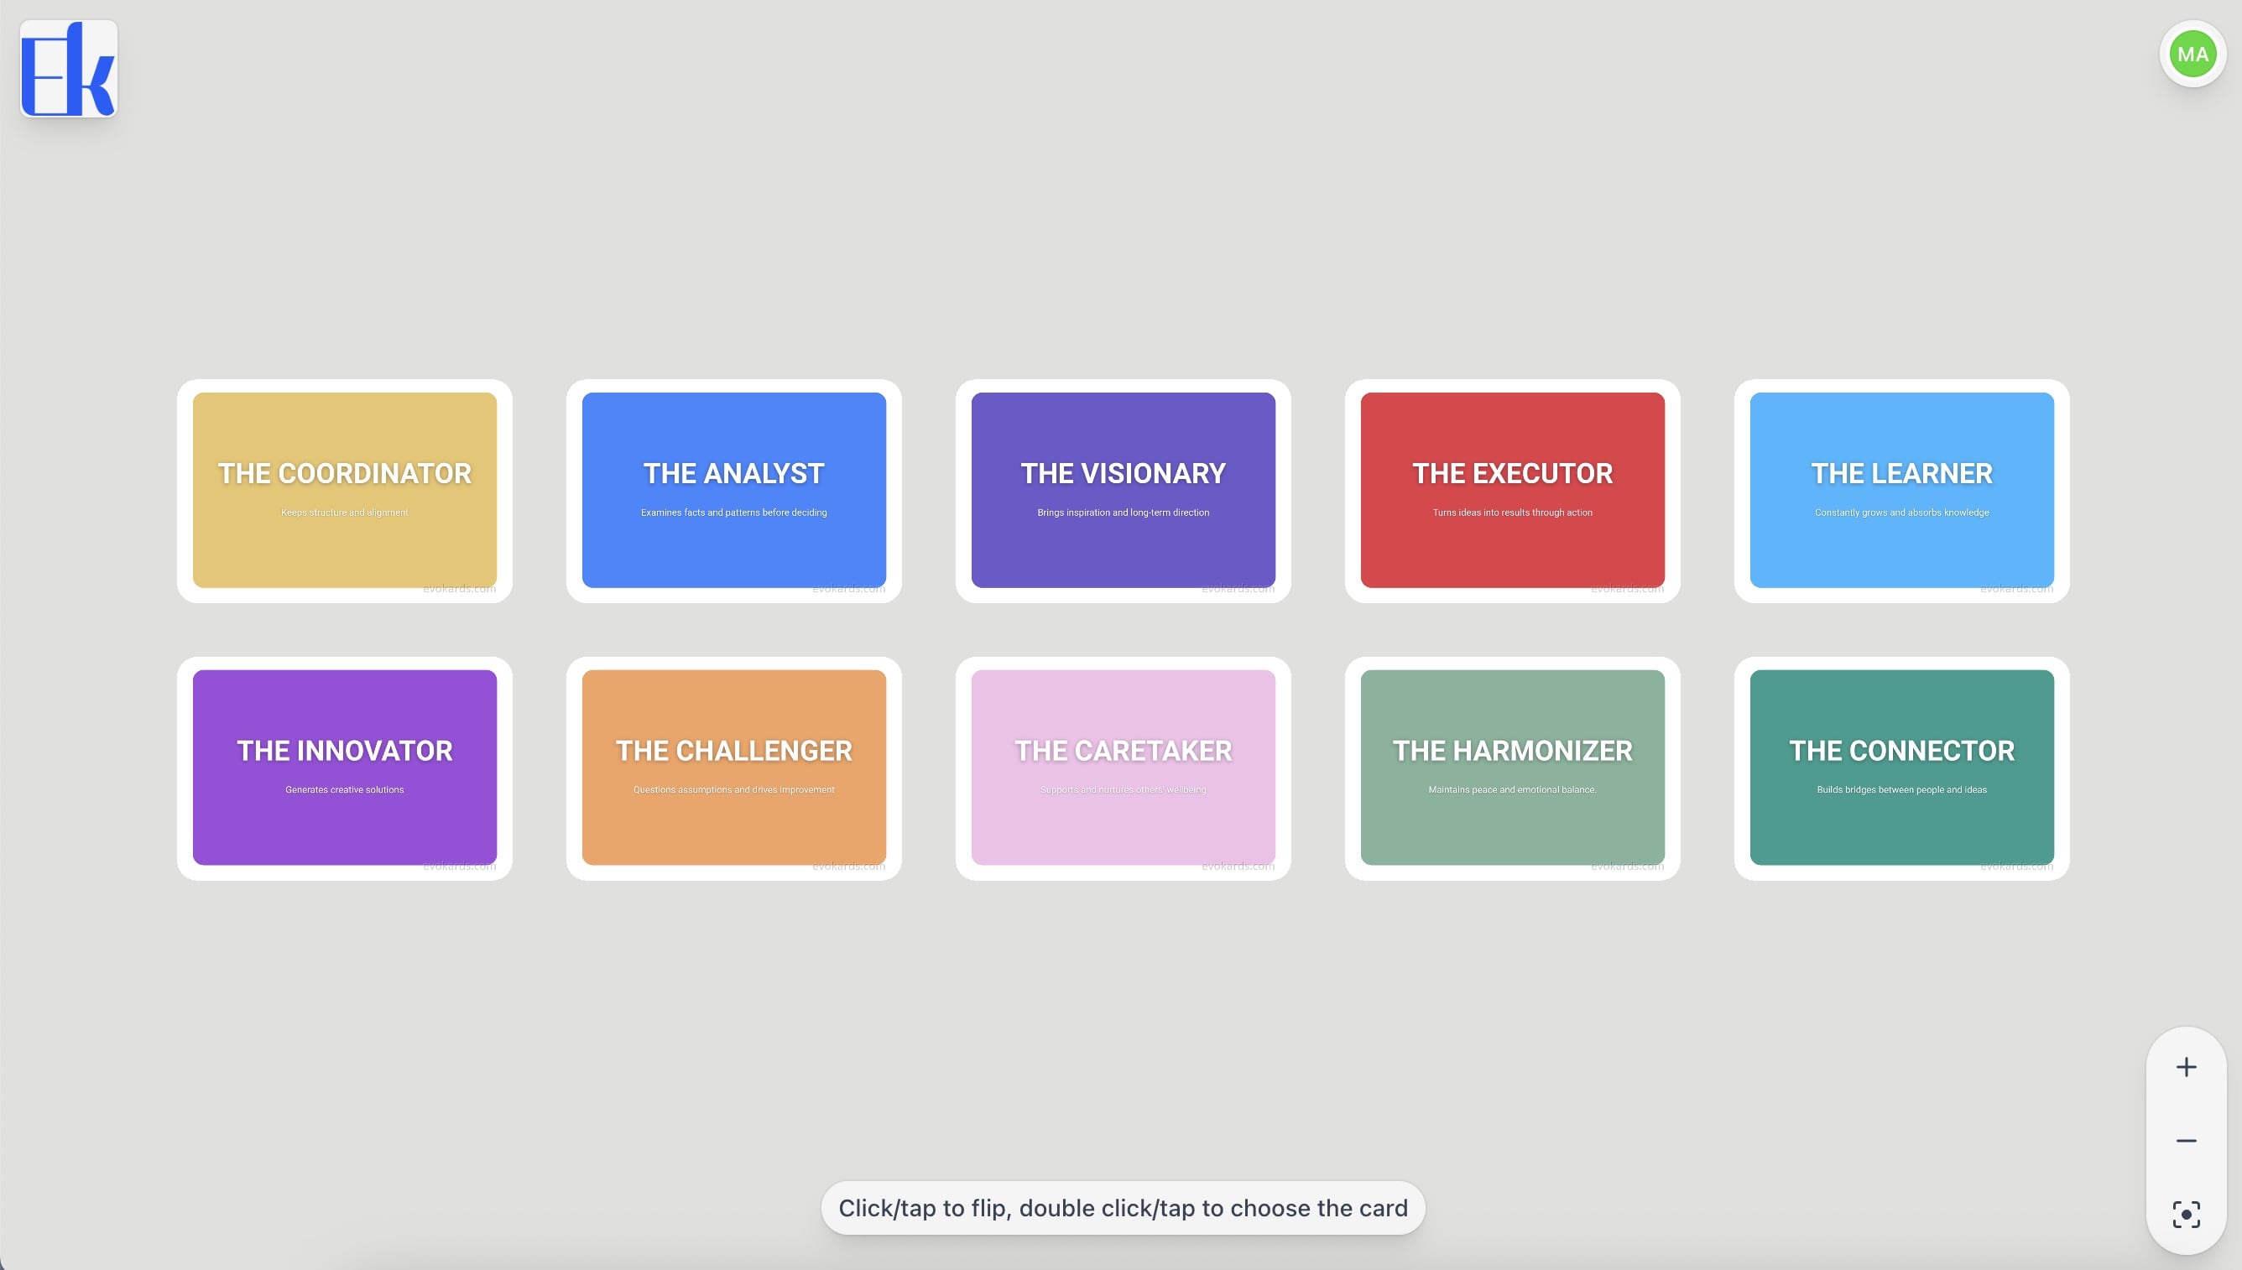Flip The Coordinator card
This screenshot has width=2242, height=1270.
point(345,489)
